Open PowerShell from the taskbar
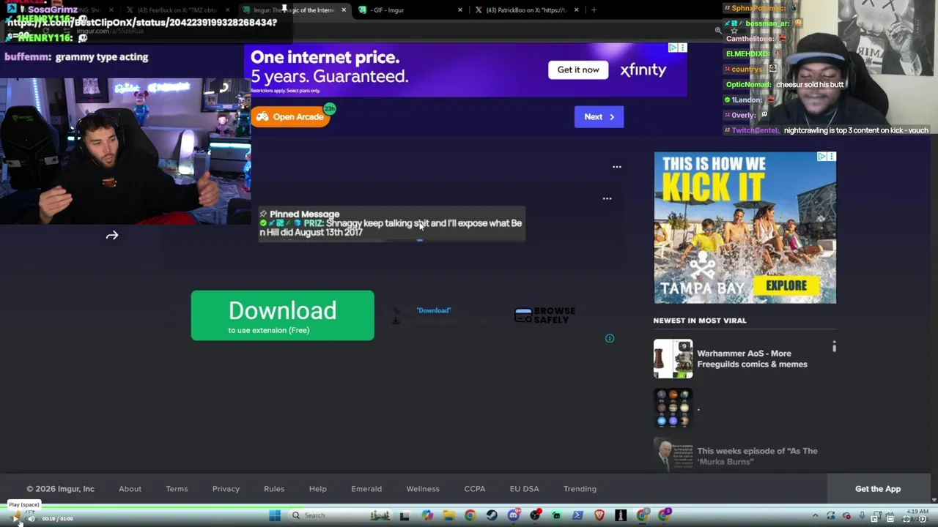 pyautogui.click(x=577, y=515)
